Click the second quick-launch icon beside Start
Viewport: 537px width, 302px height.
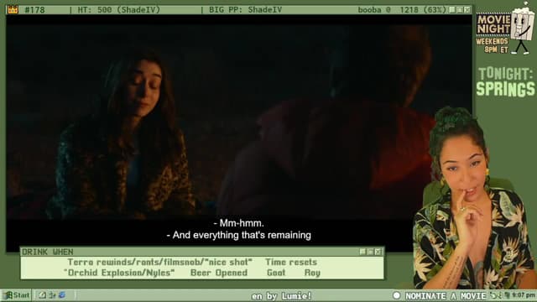pyautogui.click(x=52, y=294)
